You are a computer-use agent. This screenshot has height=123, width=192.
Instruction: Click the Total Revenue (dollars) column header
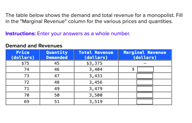96,55
